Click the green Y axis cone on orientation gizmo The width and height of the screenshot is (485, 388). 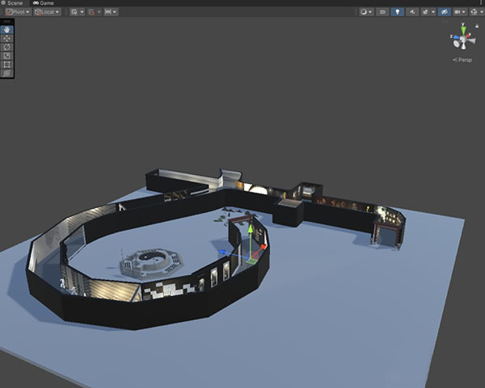pyautogui.click(x=463, y=29)
